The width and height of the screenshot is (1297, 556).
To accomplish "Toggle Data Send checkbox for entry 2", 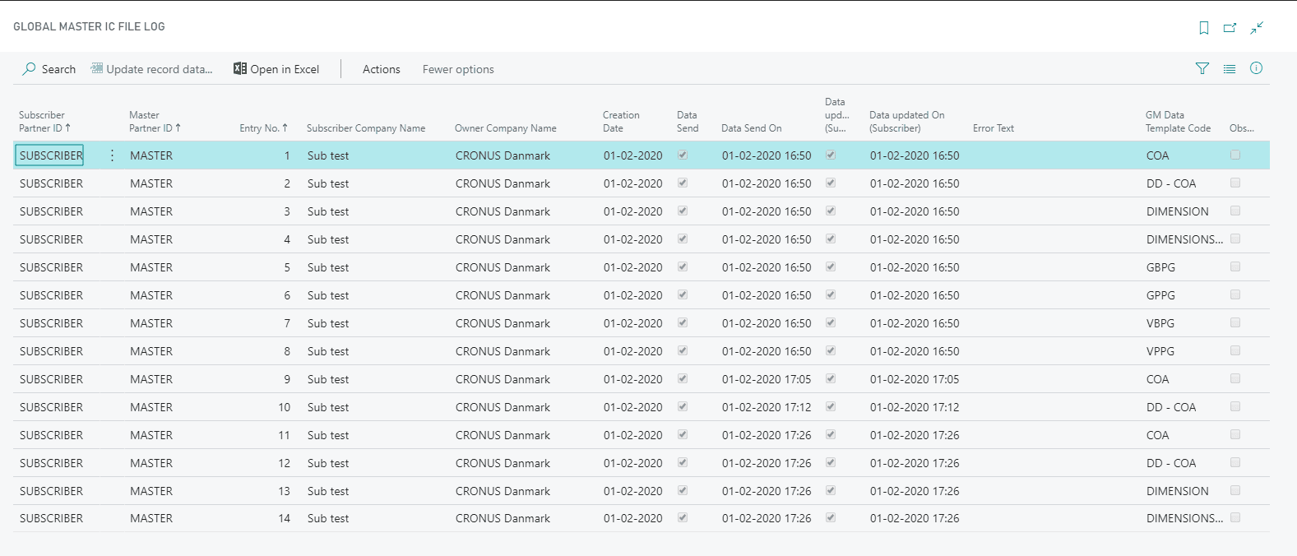I will tap(683, 183).
